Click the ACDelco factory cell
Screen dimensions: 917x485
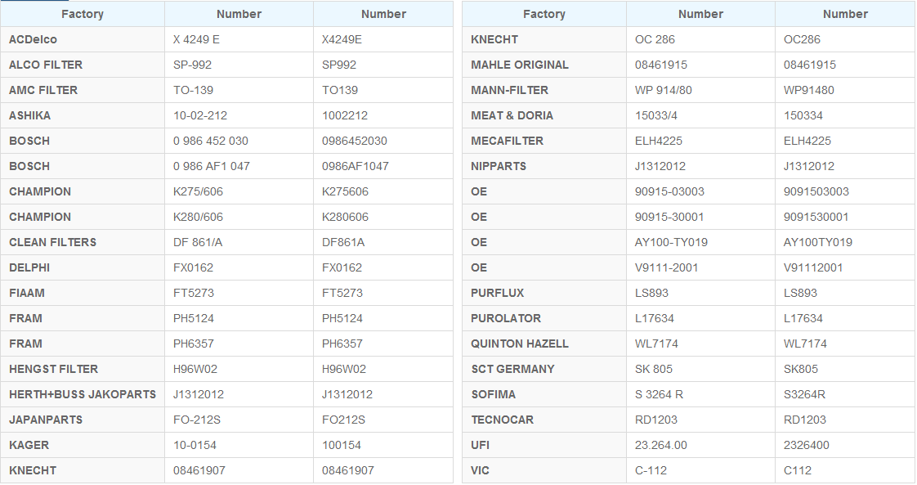(83, 39)
